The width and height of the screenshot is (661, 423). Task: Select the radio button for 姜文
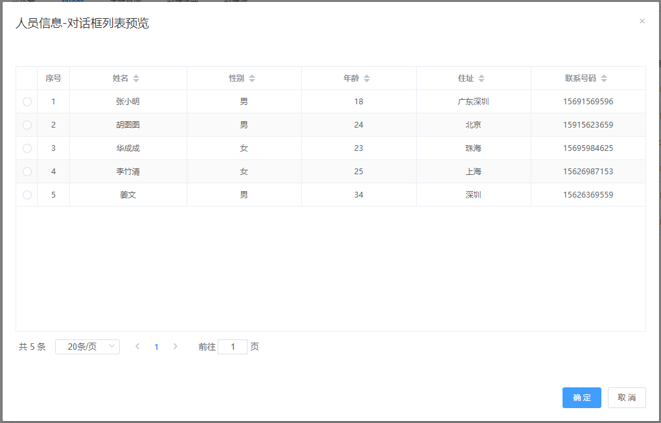pos(27,195)
